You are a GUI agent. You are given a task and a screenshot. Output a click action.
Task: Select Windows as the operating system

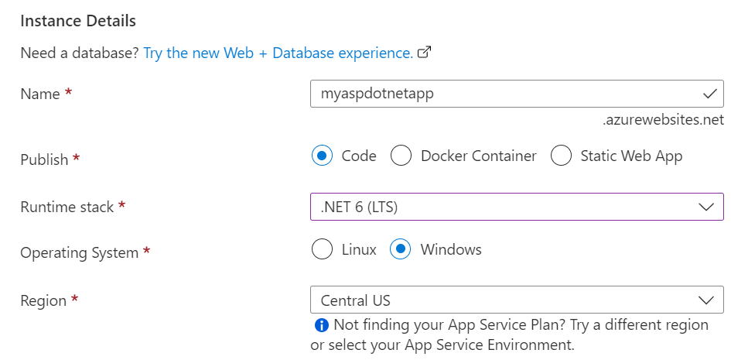pos(400,249)
